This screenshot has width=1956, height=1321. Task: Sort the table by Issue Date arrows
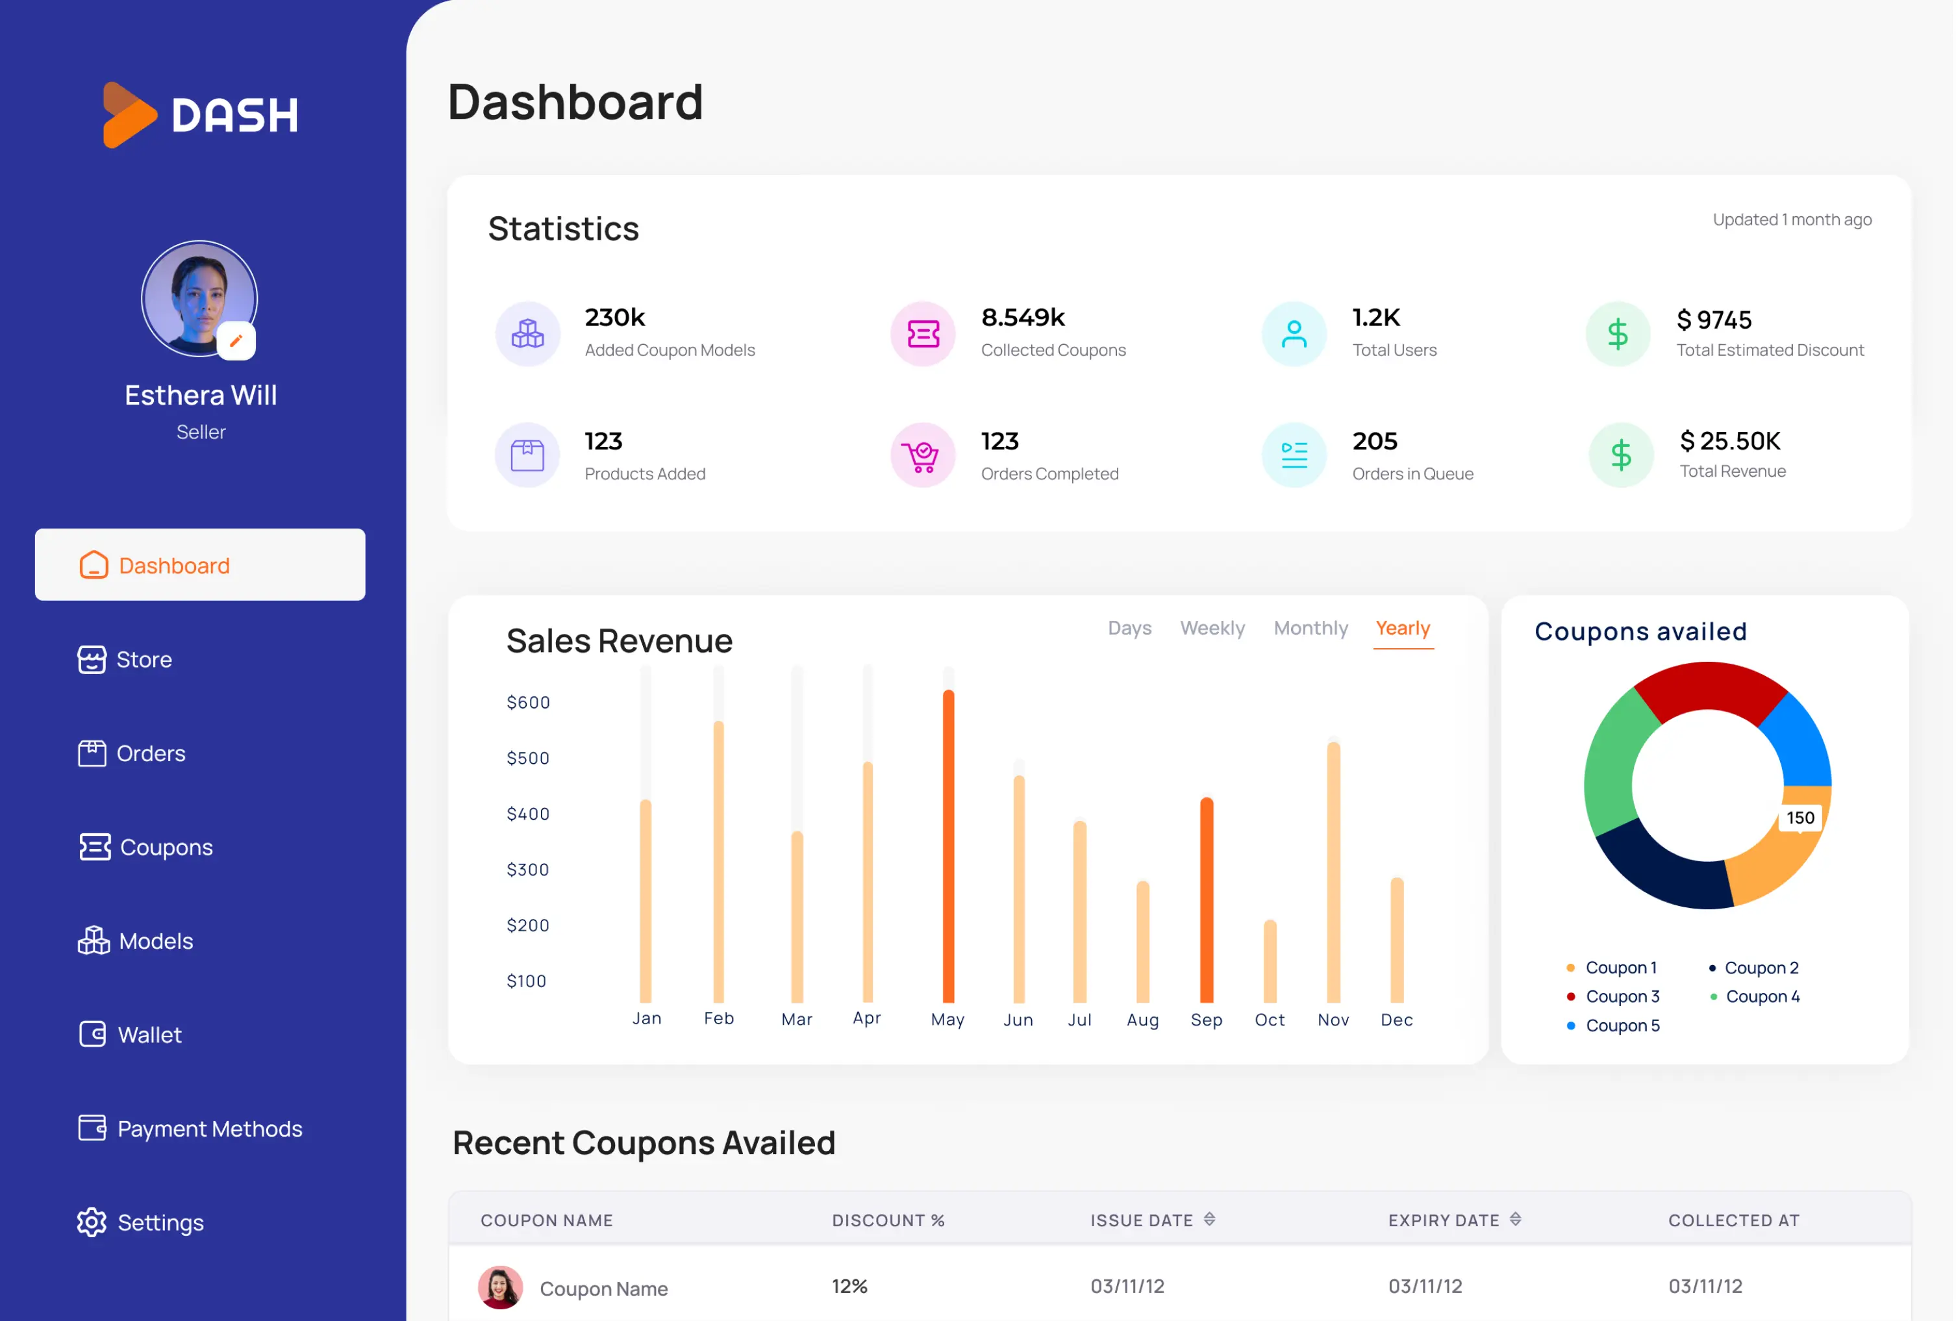pos(1209,1219)
